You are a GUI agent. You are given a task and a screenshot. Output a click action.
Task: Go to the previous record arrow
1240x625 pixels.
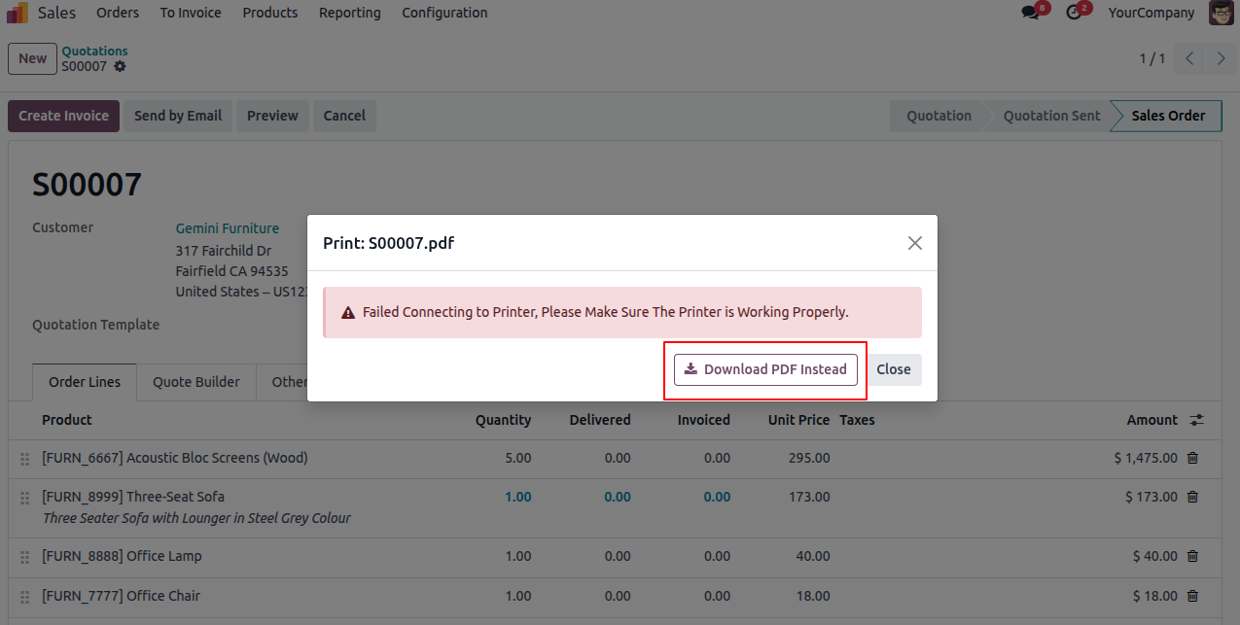point(1189,58)
